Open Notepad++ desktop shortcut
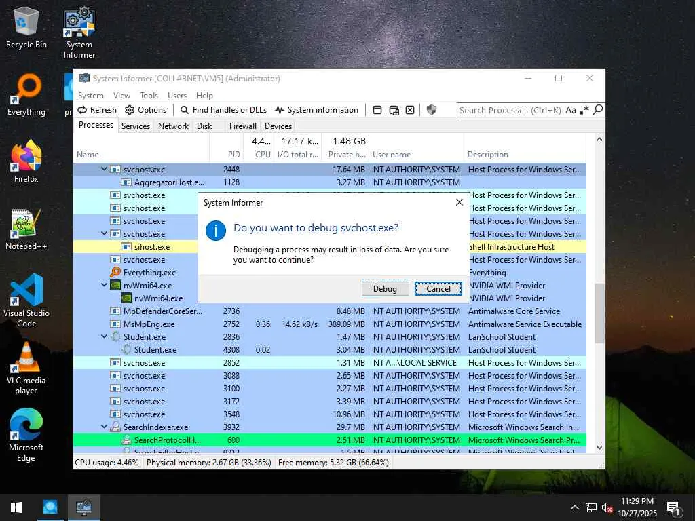The width and height of the screenshot is (695, 521). [26, 229]
